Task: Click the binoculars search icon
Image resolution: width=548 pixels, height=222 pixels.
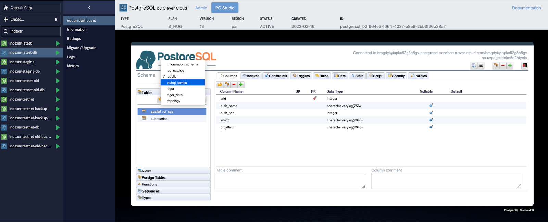Action: point(481,66)
